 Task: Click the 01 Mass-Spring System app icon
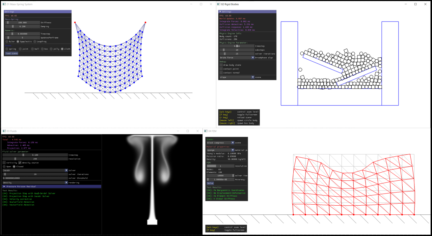tap(3, 4)
